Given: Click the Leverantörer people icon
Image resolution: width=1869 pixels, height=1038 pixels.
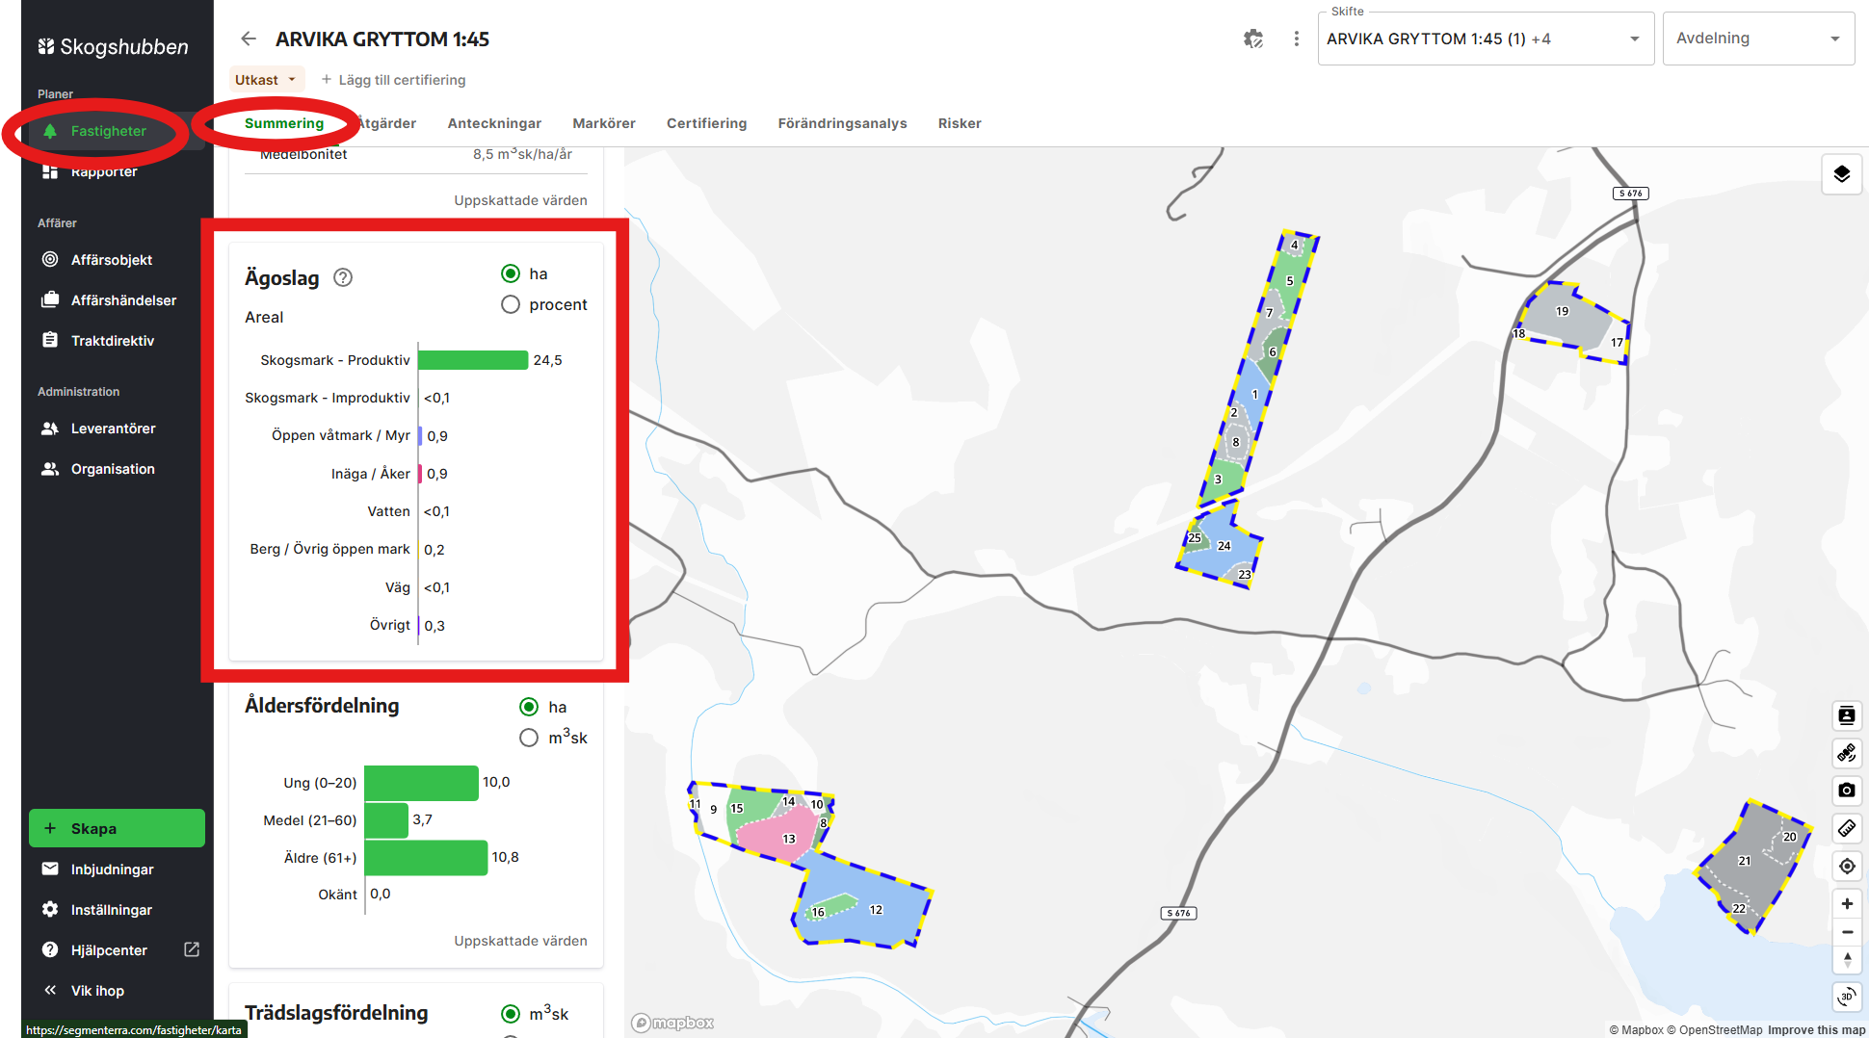Looking at the screenshot, I should tap(50, 428).
